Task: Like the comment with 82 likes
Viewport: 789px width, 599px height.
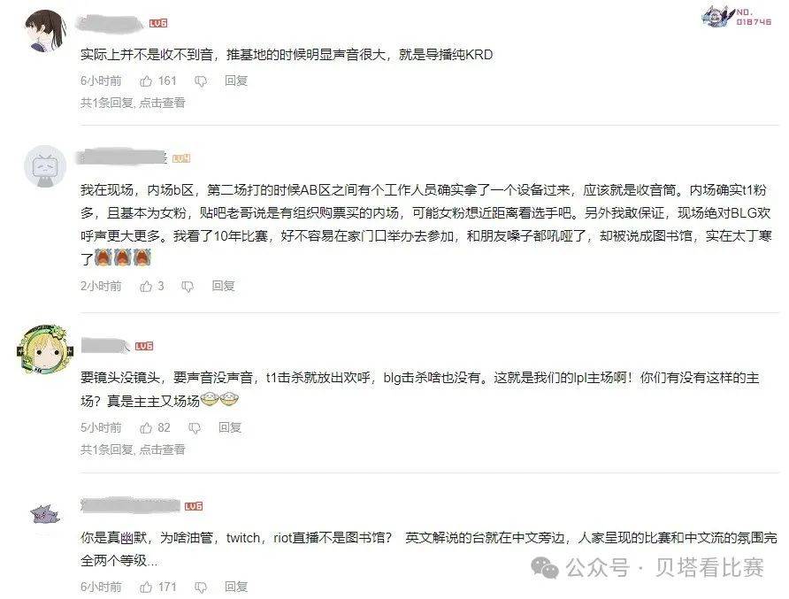Action: pyautogui.click(x=146, y=428)
